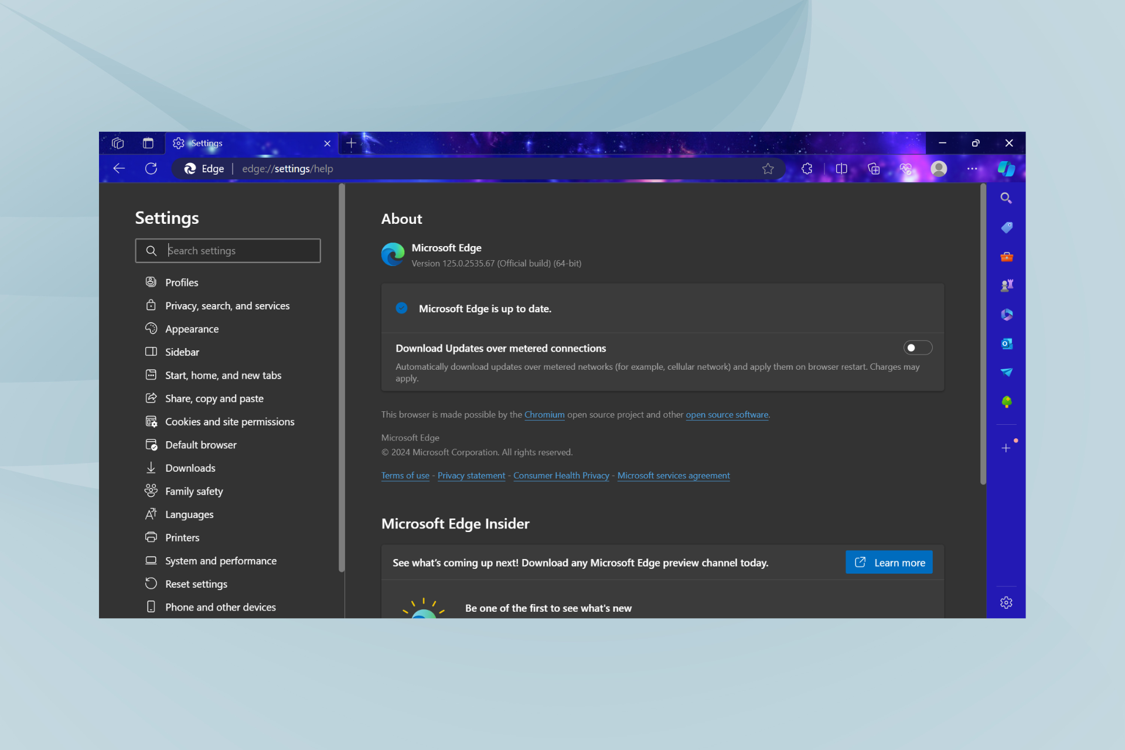The image size is (1125, 750).
Task: Toggle split screen view icon
Action: (x=841, y=169)
